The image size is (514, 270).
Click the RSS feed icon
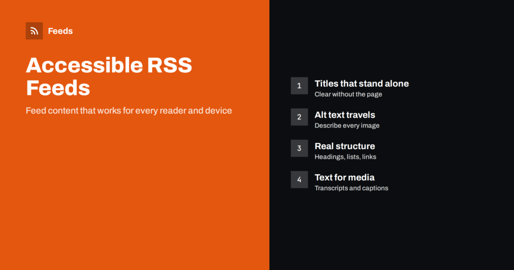[x=34, y=31]
